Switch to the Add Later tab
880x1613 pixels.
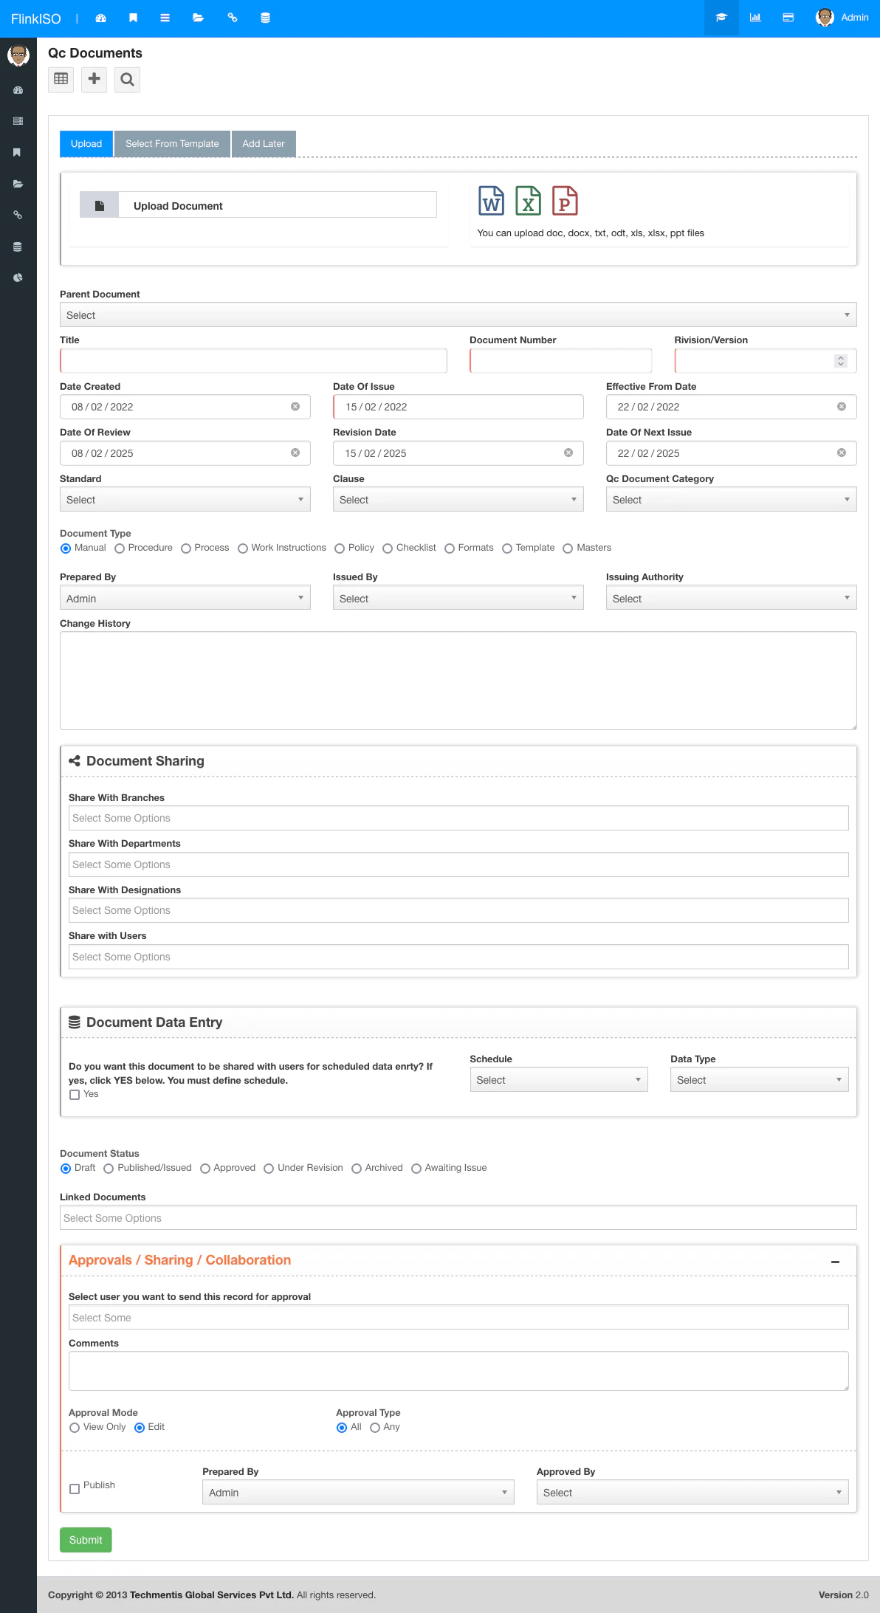pyautogui.click(x=264, y=144)
